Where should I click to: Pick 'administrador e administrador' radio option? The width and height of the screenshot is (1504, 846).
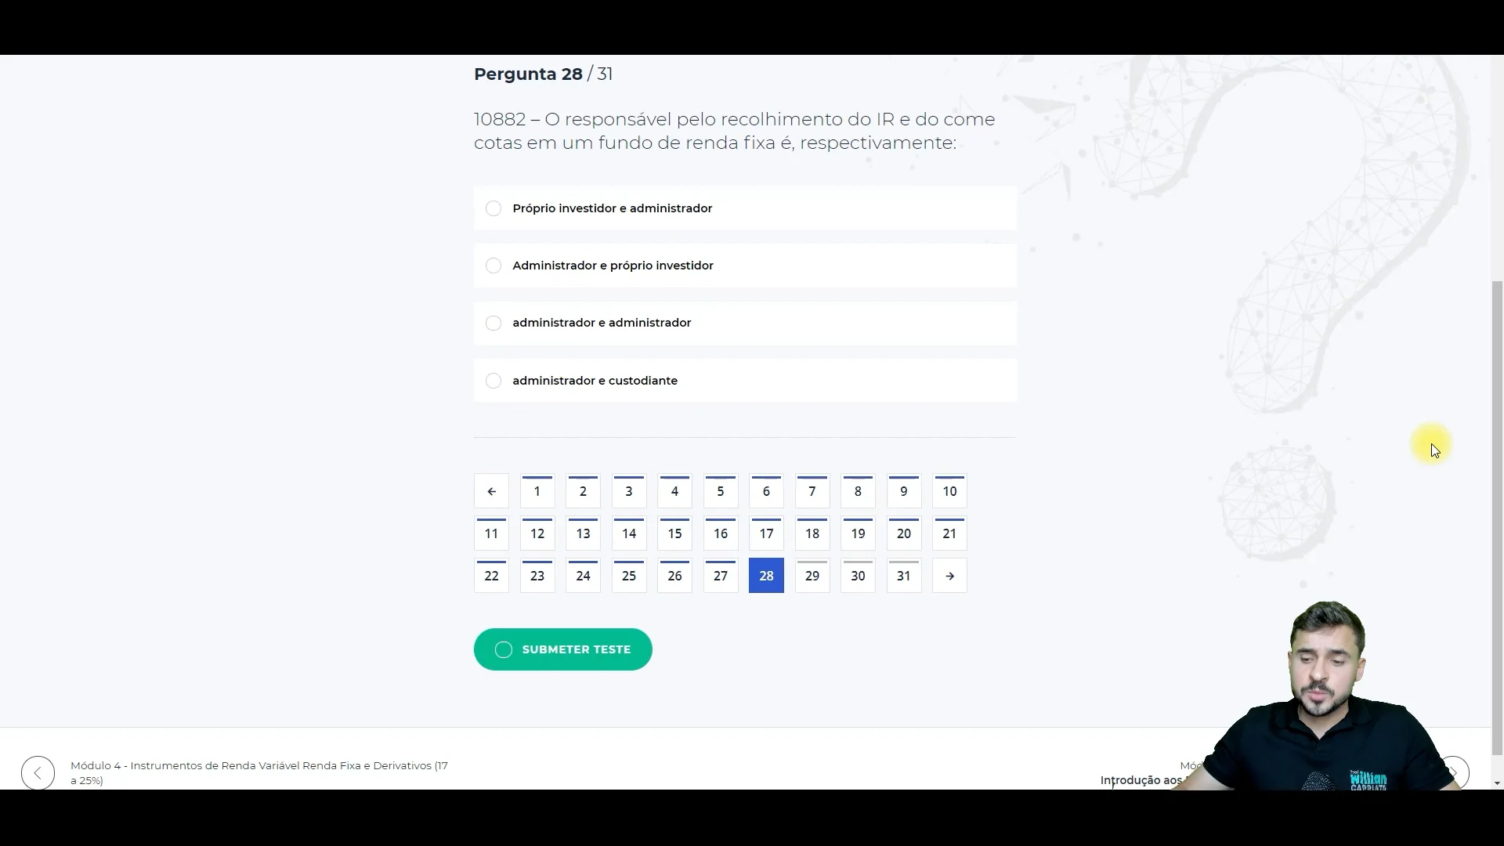tap(745, 323)
